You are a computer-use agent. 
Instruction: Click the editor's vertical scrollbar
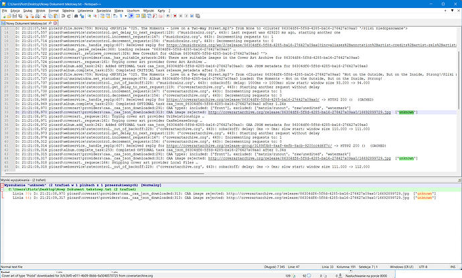pos(459,80)
